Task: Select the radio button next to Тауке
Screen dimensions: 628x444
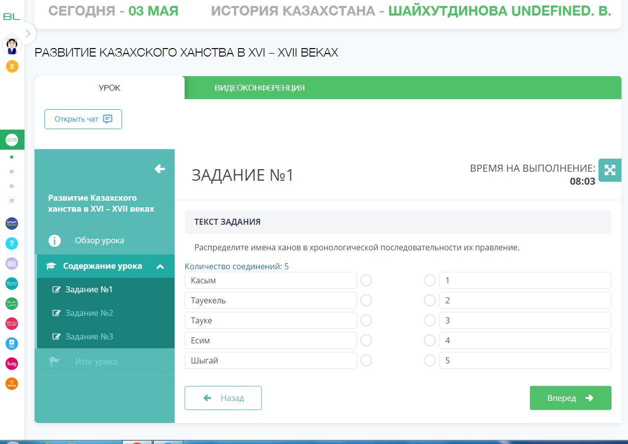Action: coord(366,320)
